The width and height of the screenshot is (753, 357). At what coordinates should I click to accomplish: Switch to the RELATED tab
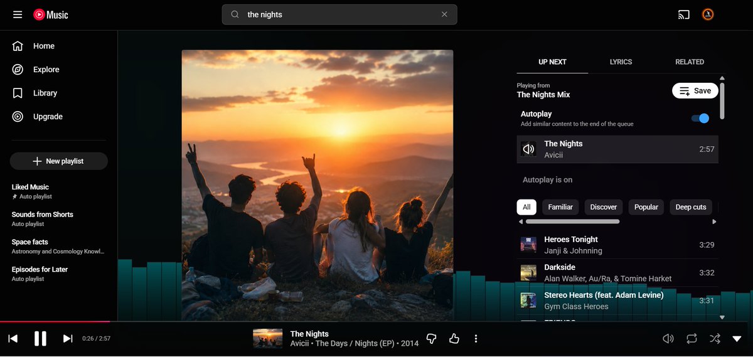[x=690, y=62]
